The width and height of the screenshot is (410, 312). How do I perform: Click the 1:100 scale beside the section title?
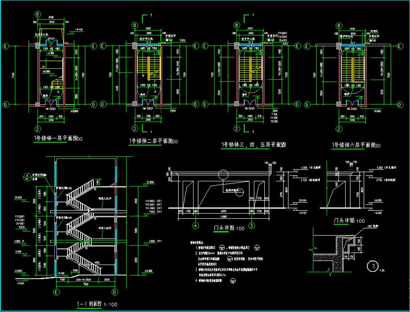[111, 304]
